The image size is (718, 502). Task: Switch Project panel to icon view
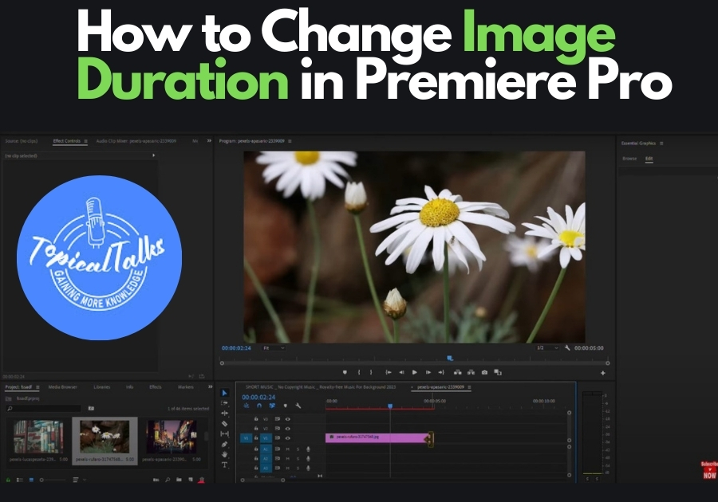[31, 480]
